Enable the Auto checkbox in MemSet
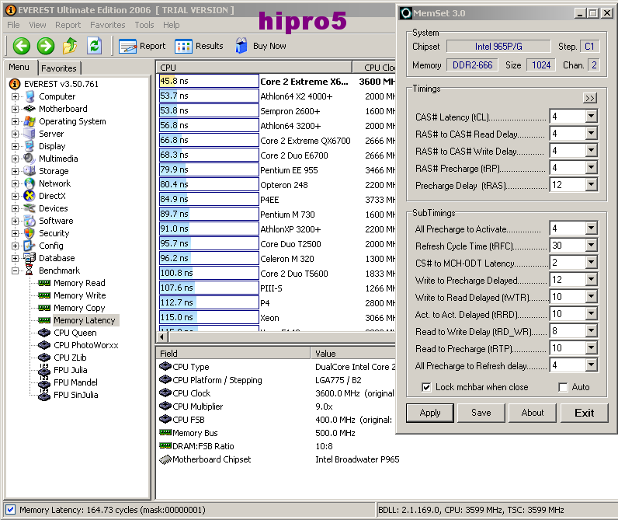The width and height of the screenshot is (618, 520). pyautogui.click(x=563, y=387)
